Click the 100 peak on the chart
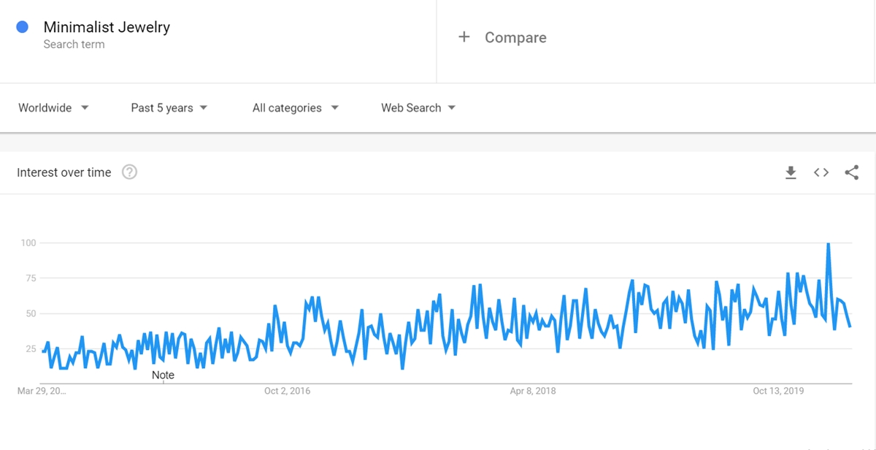This screenshot has height=450, width=876. pos(828,244)
